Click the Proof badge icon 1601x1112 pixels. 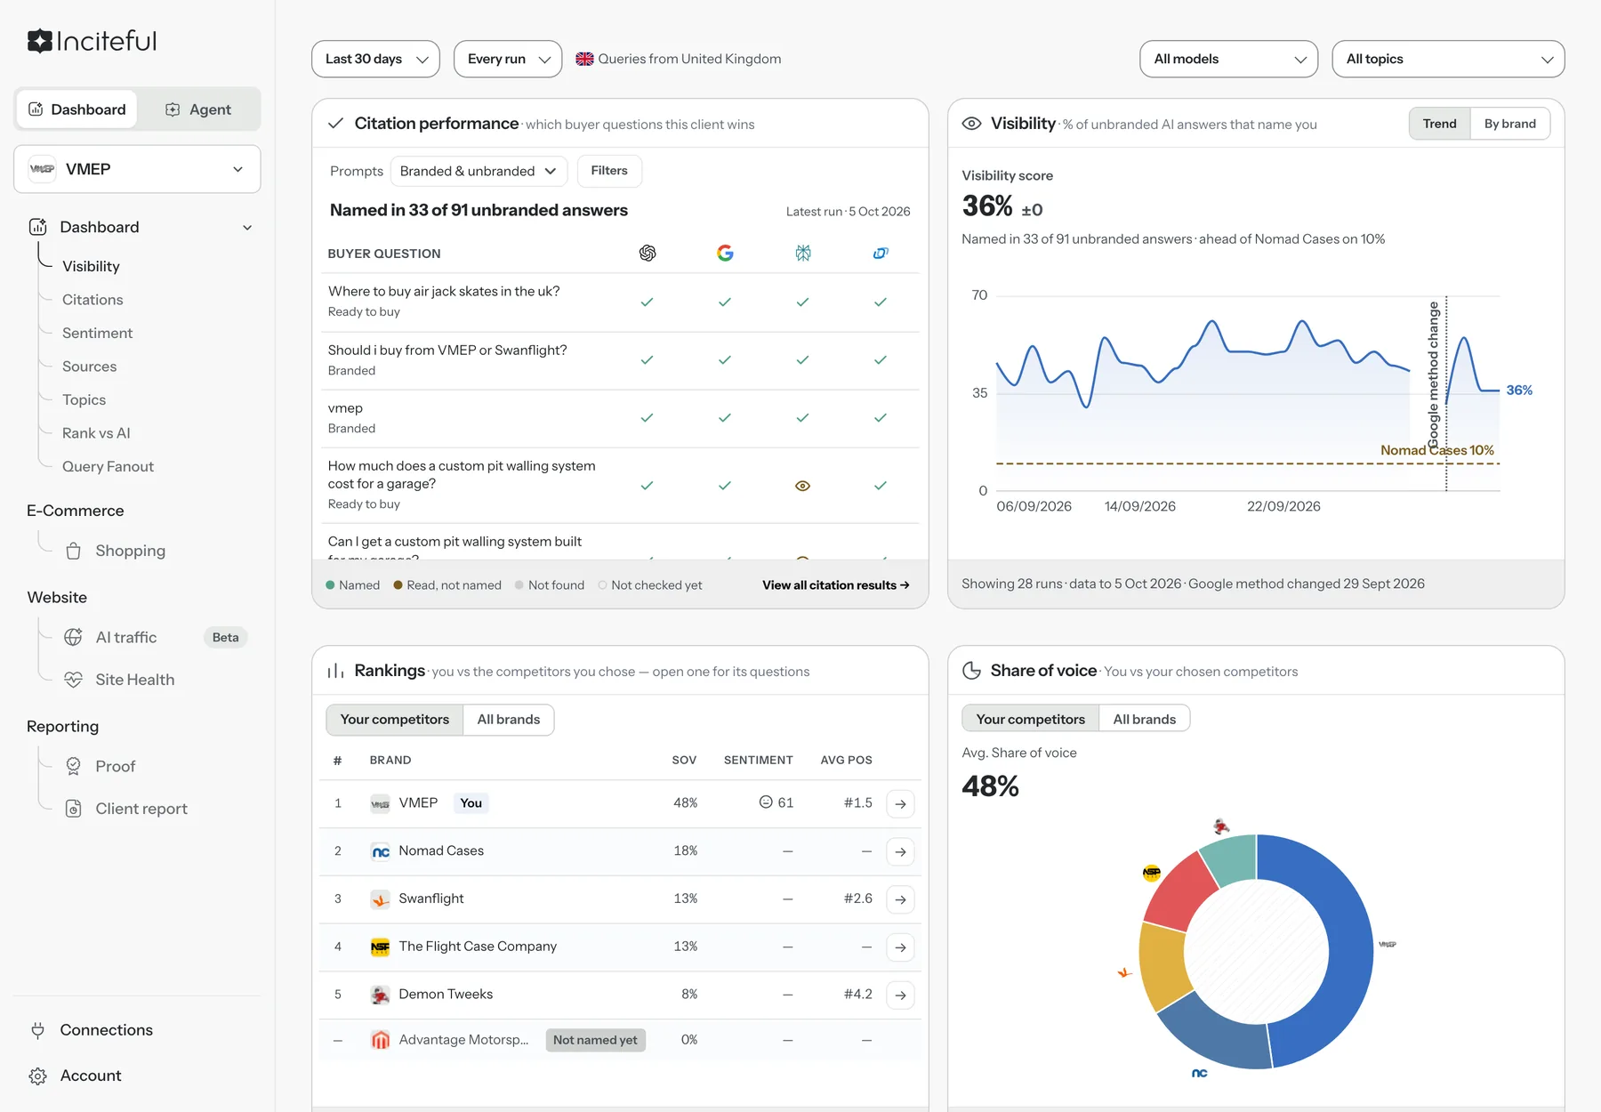74,766
